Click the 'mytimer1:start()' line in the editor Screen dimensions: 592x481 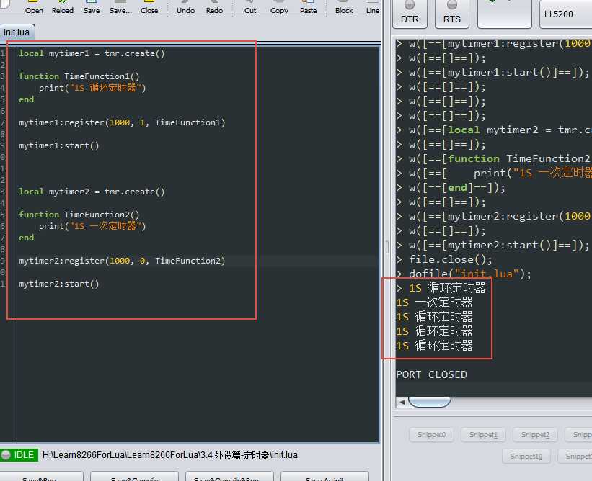pos(59,145)
